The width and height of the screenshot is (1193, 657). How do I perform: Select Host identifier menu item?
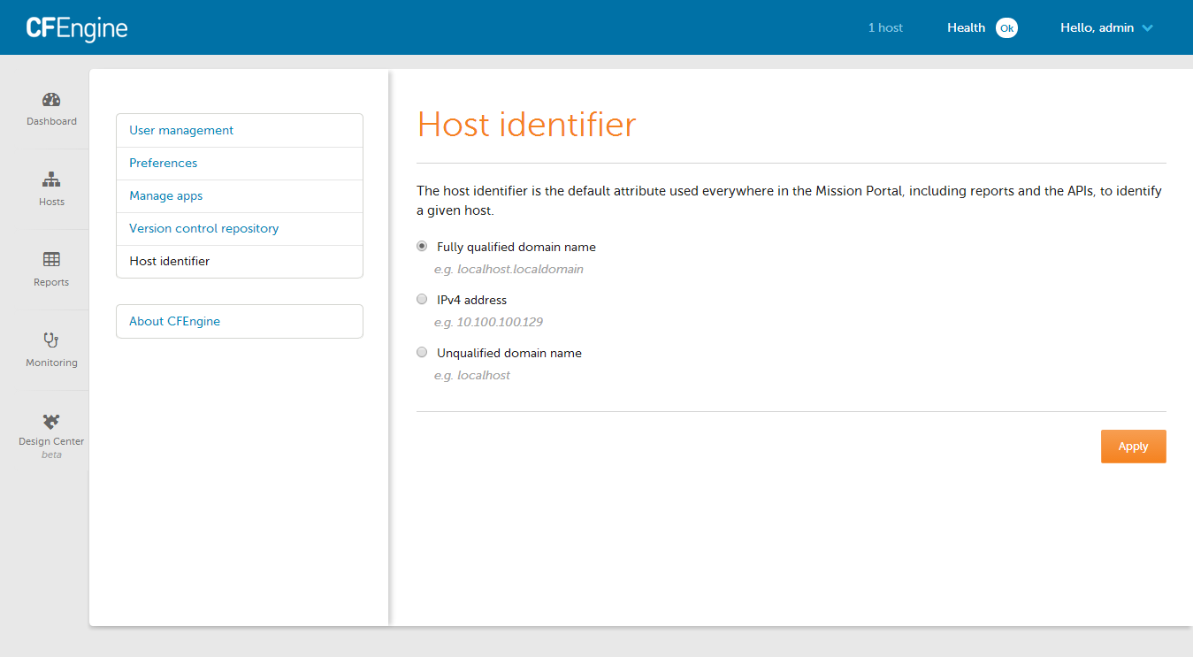click(x=240, y=261)
